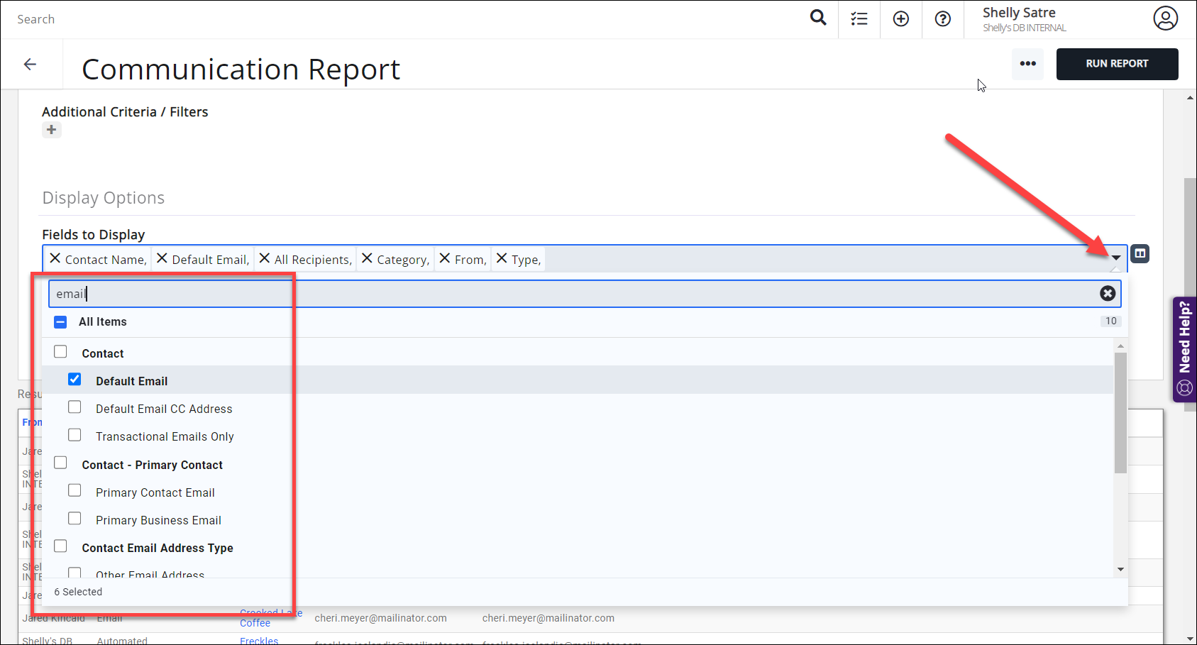Remove the Category chip from Fields to Display
The image size is (1197, 645).
(x=366, y=258)
